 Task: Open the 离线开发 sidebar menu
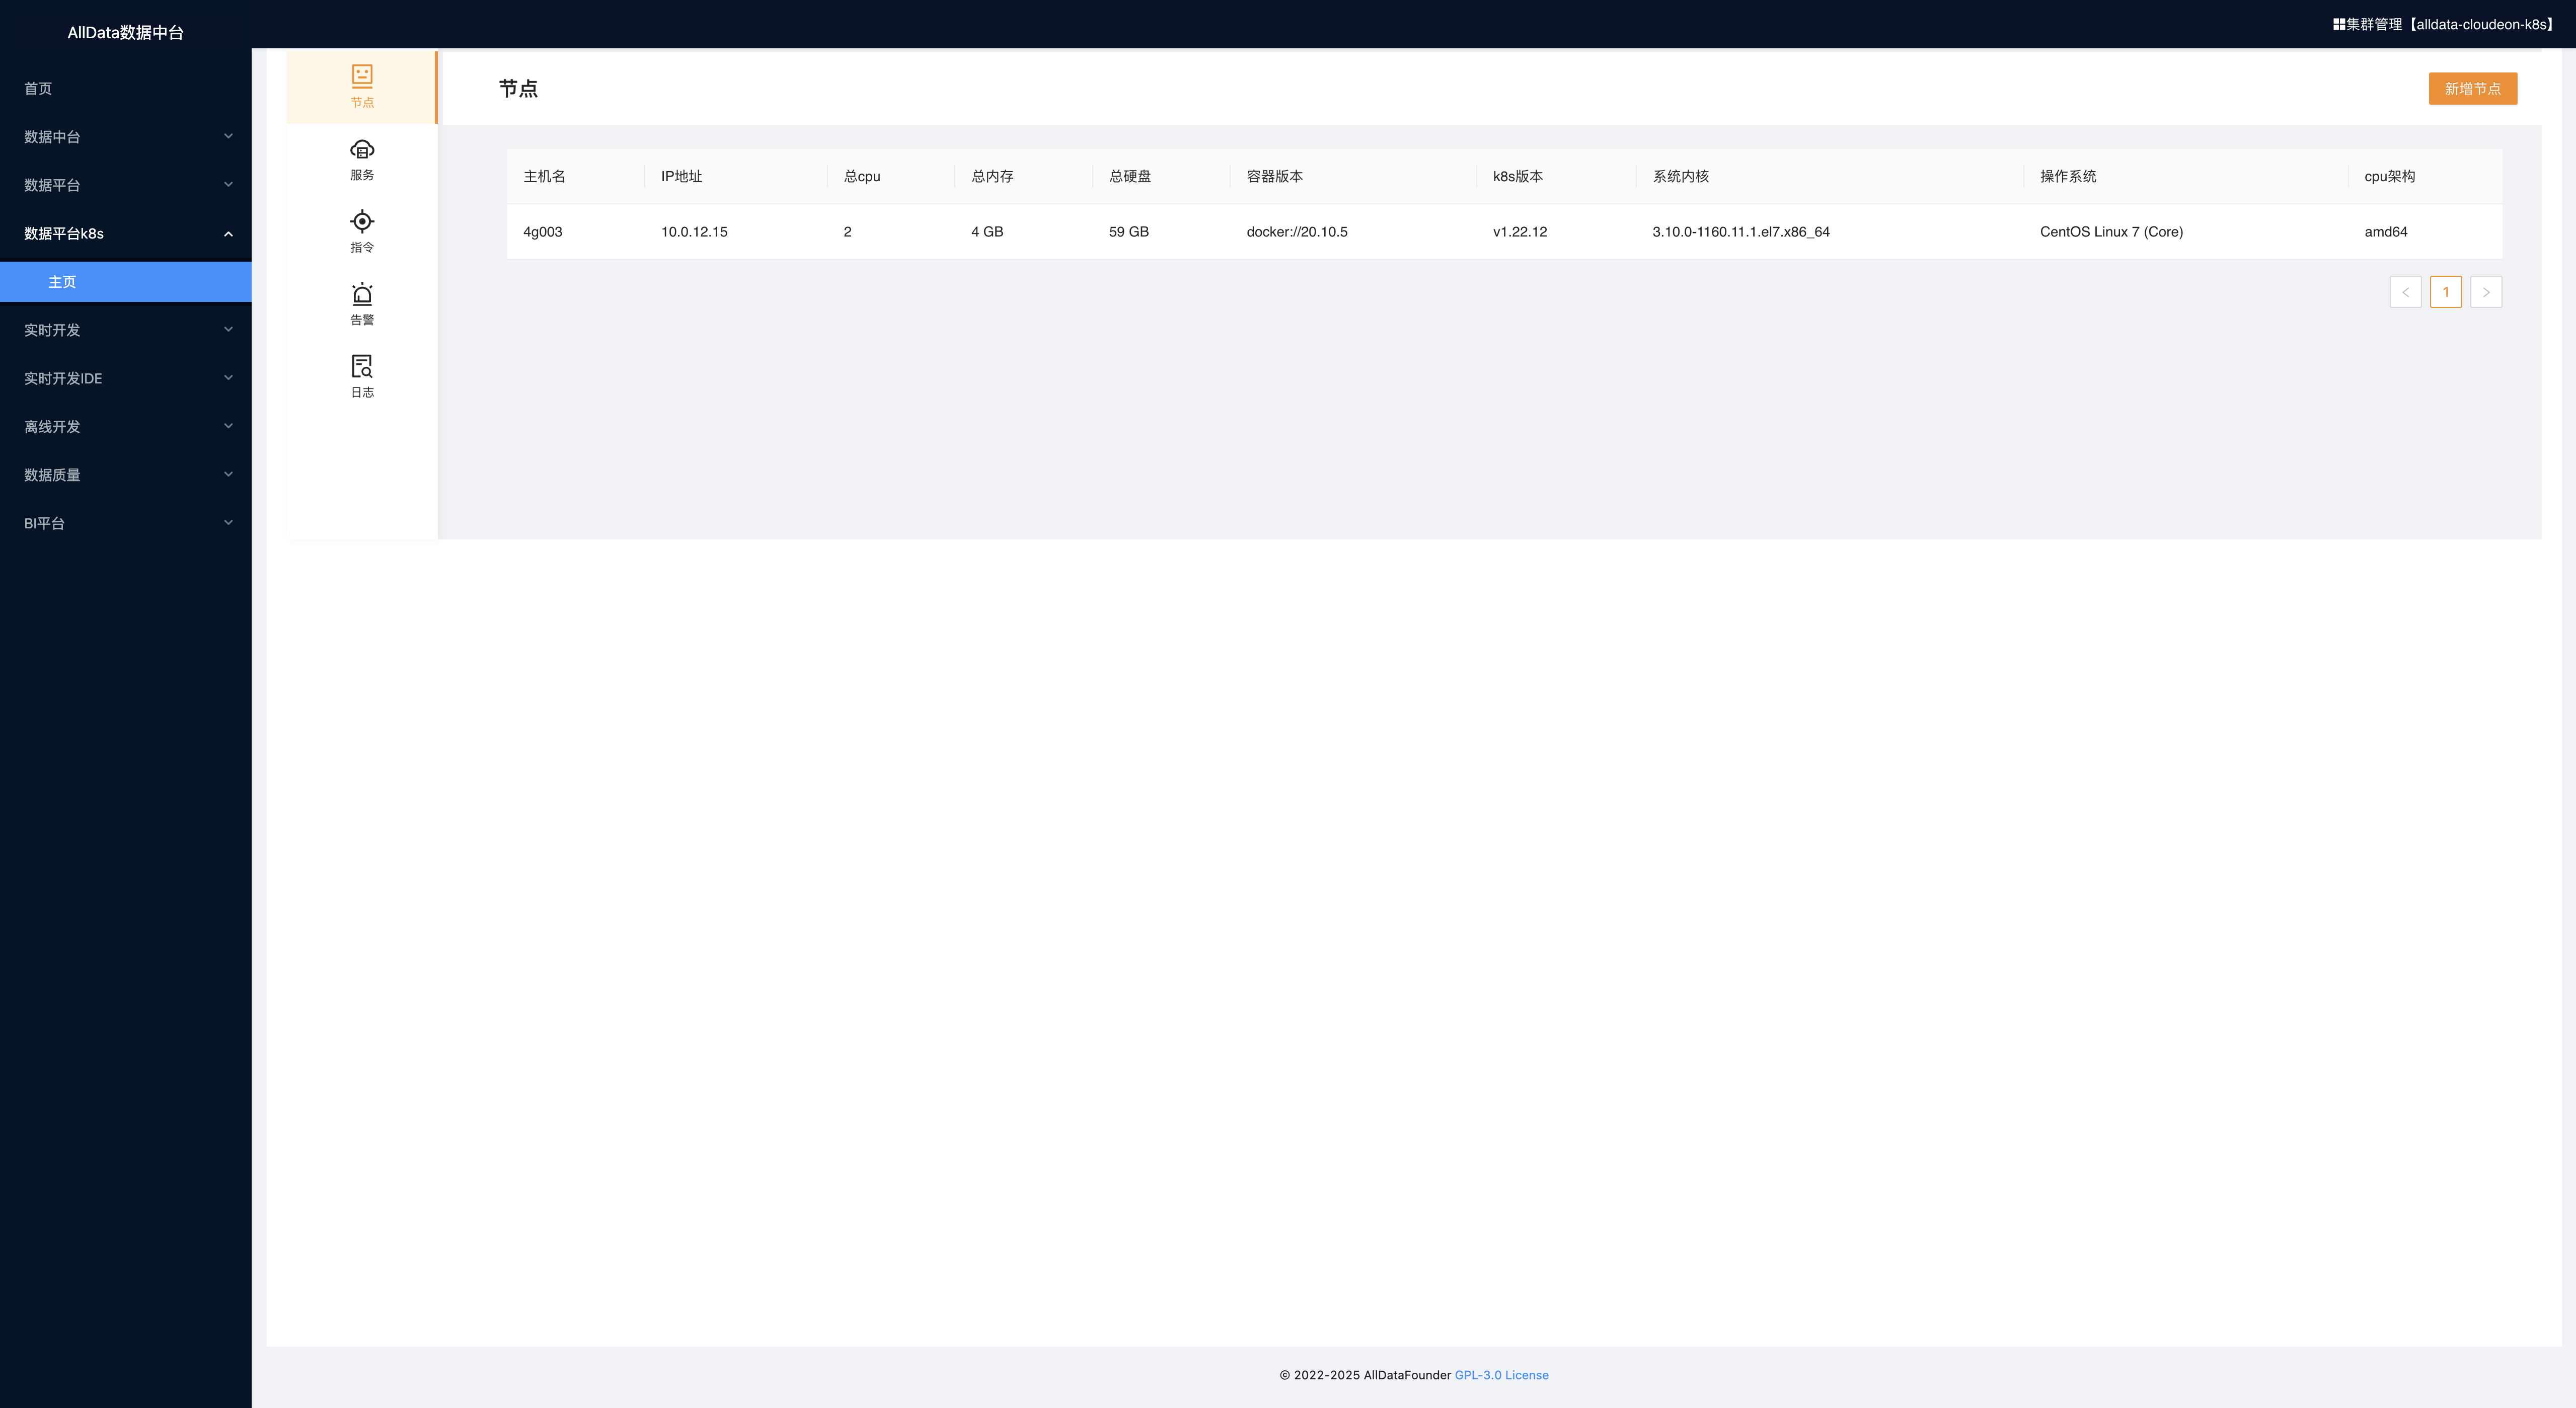(x=126, y=426)
